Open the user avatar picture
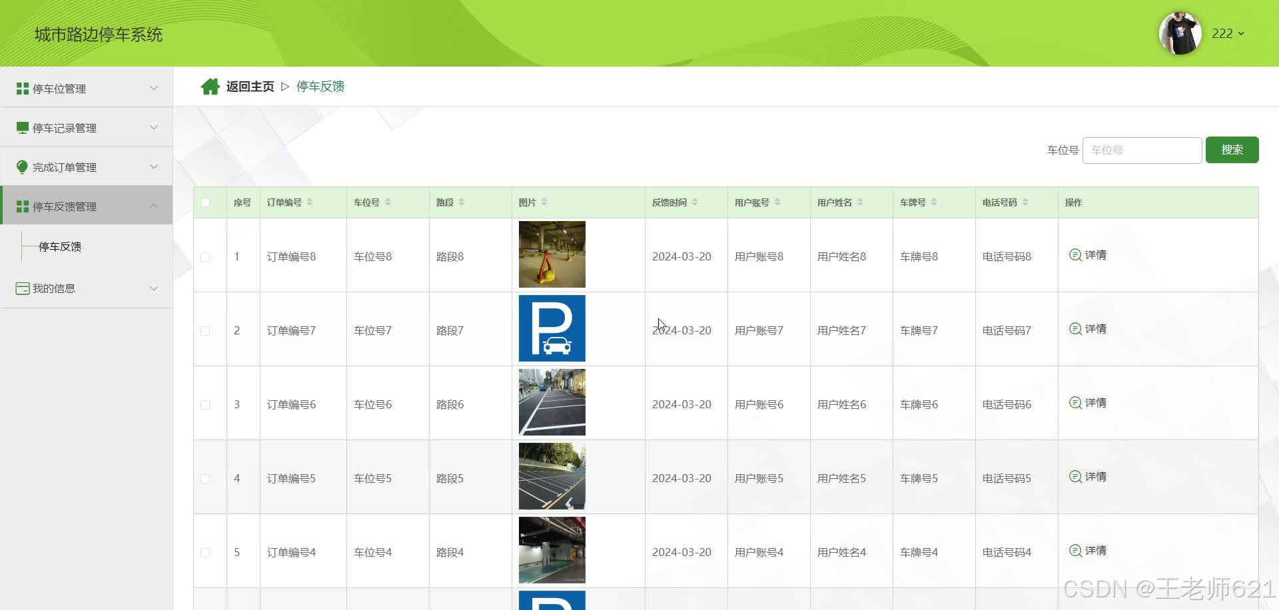 pyautogui.click(x=1180, y=33)
